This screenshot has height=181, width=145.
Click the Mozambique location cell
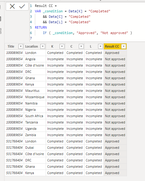click(x=35, y=97)
